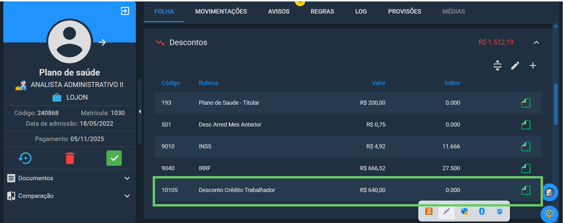Click the Bluetooth tray icon

coord(482,211)
